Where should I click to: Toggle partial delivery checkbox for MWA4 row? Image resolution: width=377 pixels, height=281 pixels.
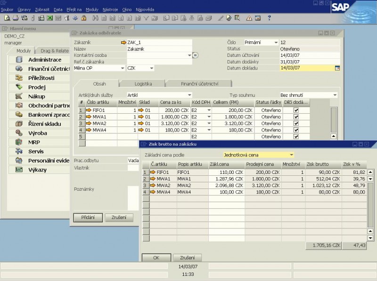tap(296, 130)
